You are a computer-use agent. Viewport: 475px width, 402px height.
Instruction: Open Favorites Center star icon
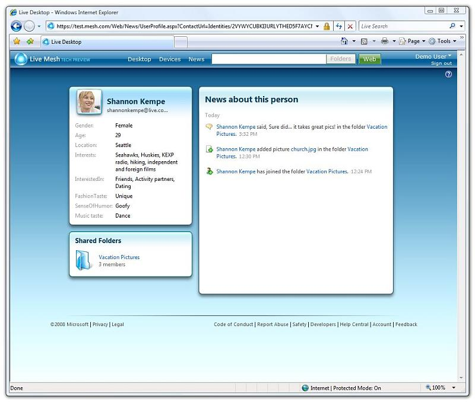point(17,41)
